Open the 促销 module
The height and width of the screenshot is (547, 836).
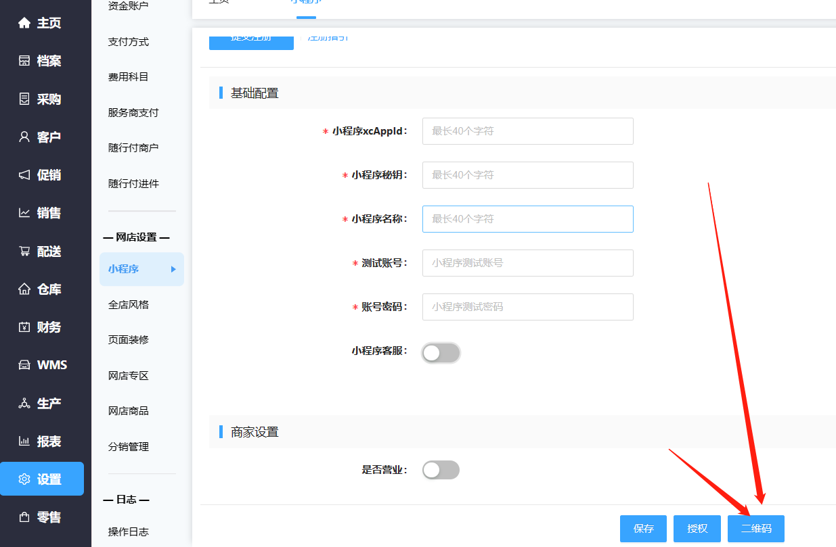40,175
